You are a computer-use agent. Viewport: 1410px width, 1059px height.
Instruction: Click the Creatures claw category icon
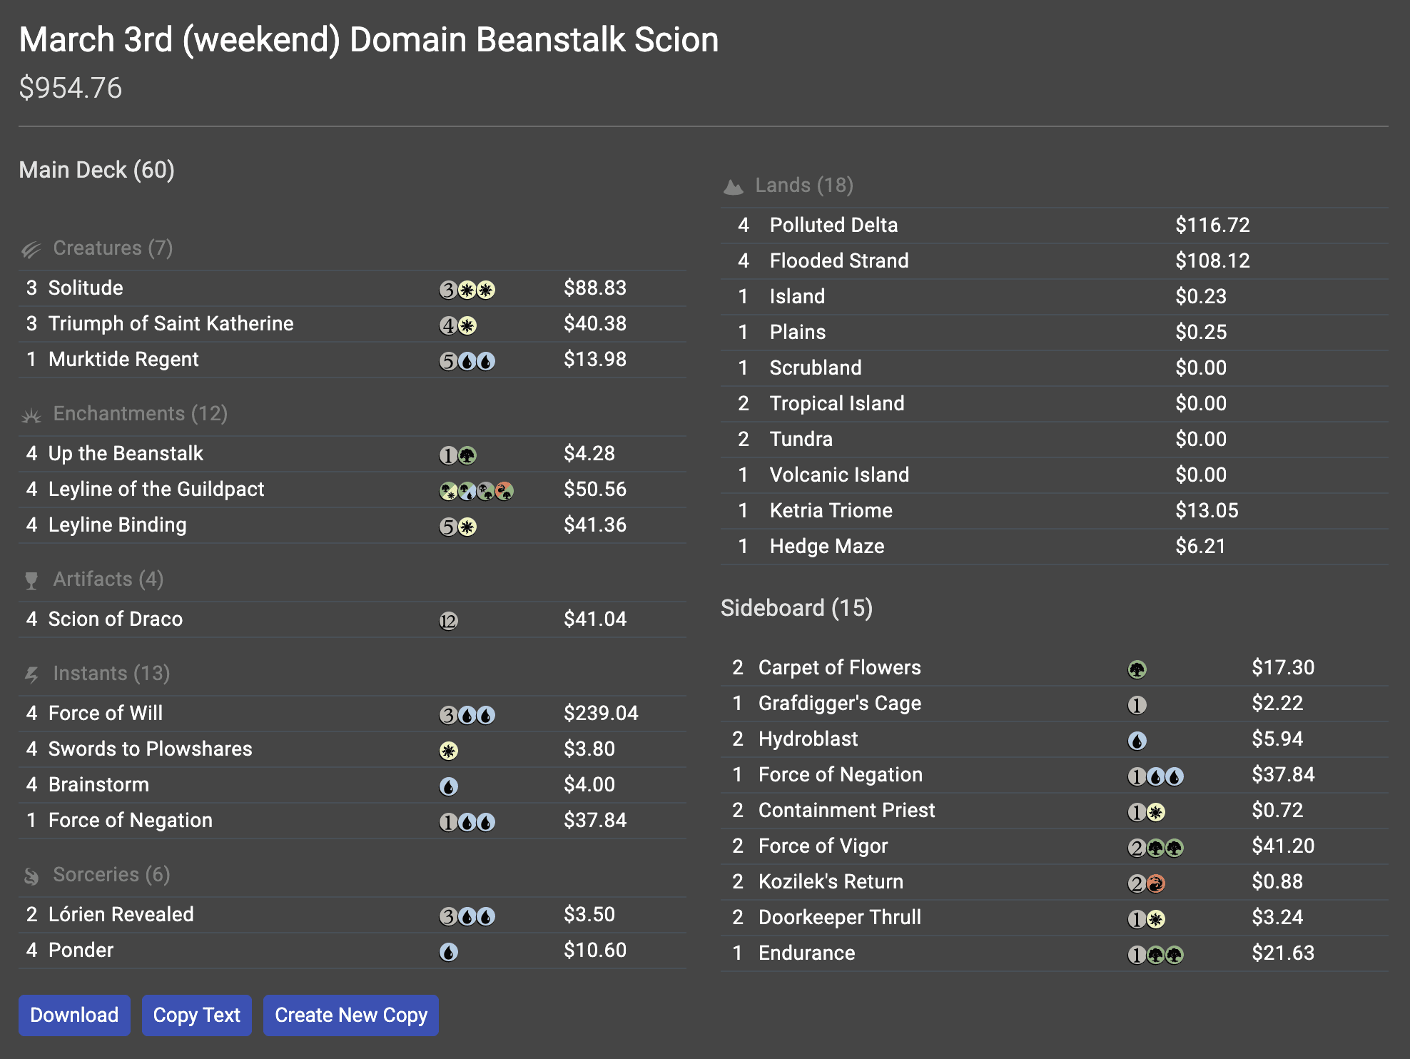pyautogui.click(x=31, y=249)
